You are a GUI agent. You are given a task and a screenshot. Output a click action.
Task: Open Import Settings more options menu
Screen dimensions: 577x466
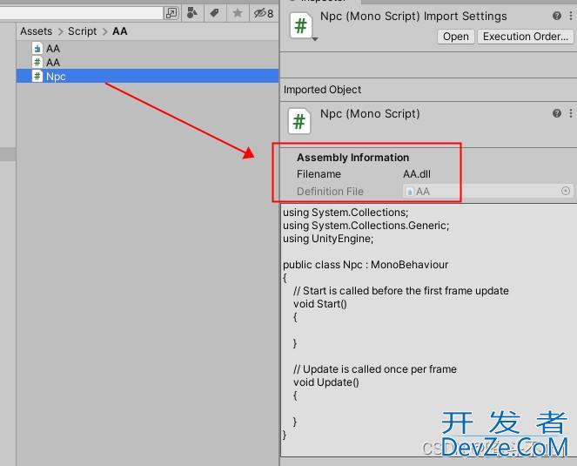[x=571, y=16]
